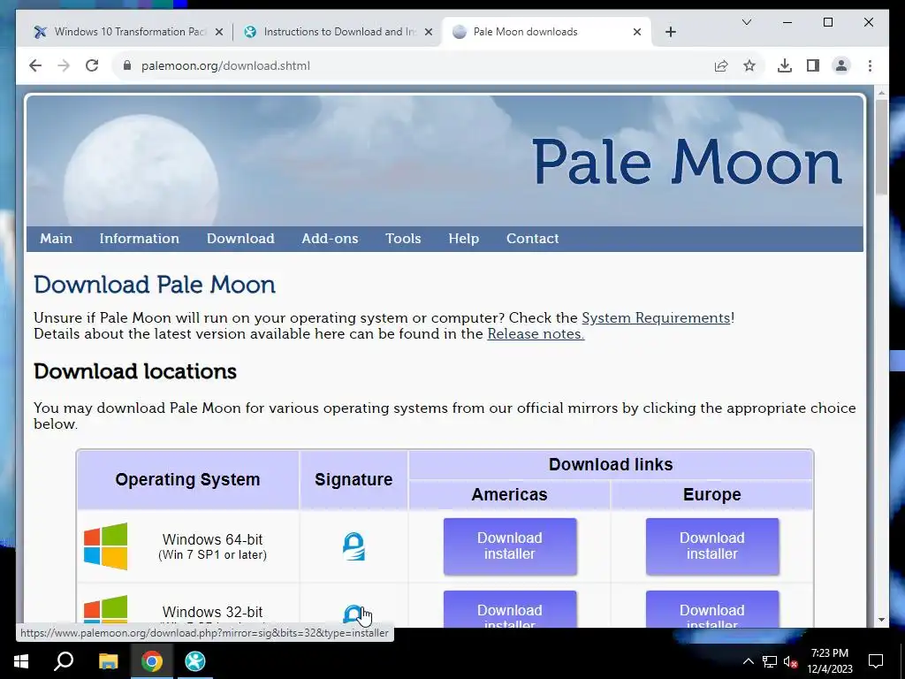Download Windows 32-bit installer from Americas

click(510, 609)
